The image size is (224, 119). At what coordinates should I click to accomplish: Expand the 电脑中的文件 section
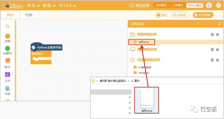coord(143,49)
